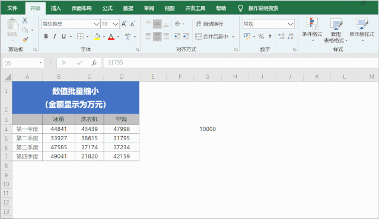Click accounting number format icon
The height and width of the screenshot is (219, 379).
247,37
